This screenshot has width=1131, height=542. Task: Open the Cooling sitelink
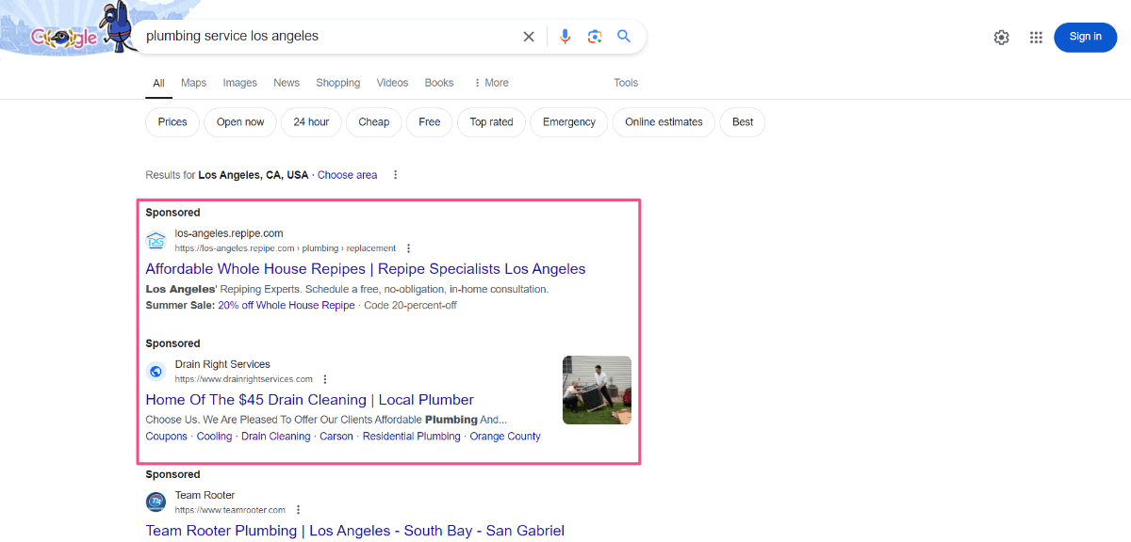(214, 437)
